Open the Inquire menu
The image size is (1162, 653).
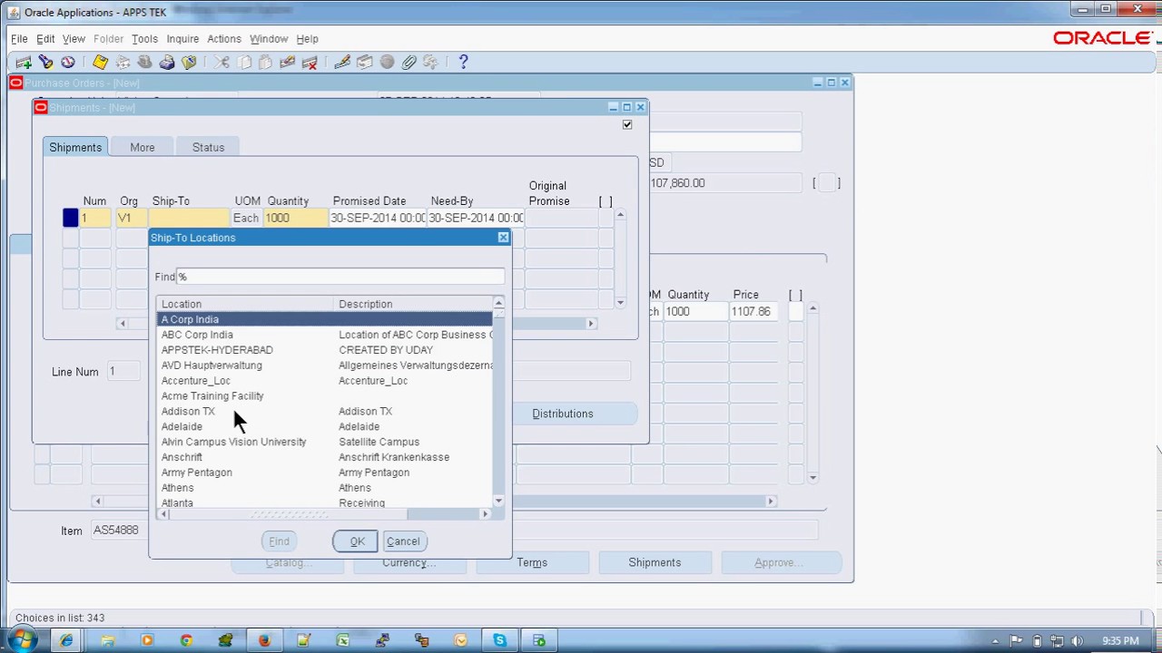click(182, 39)
